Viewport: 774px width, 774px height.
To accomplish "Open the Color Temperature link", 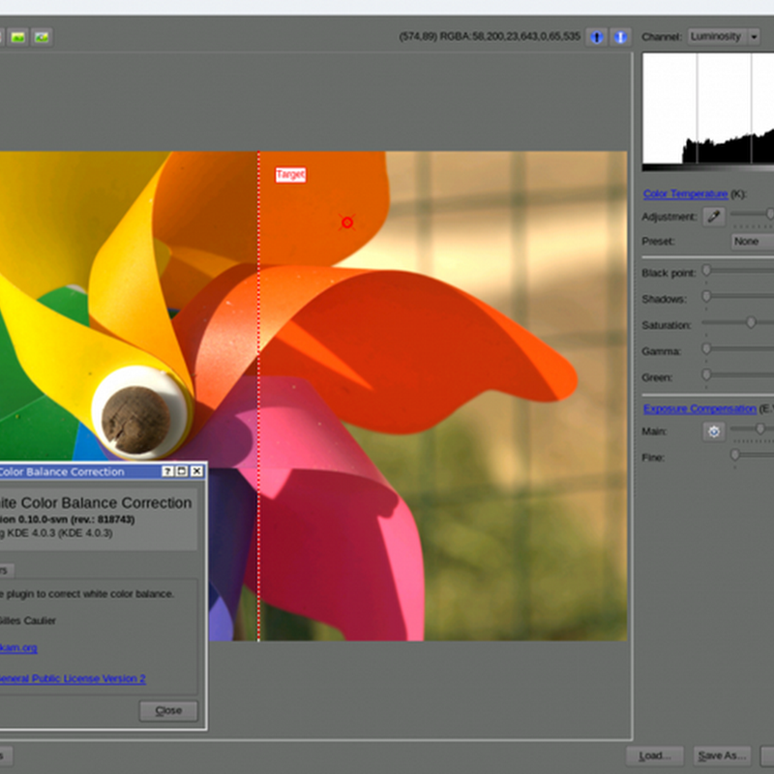I will pos(685,193).
